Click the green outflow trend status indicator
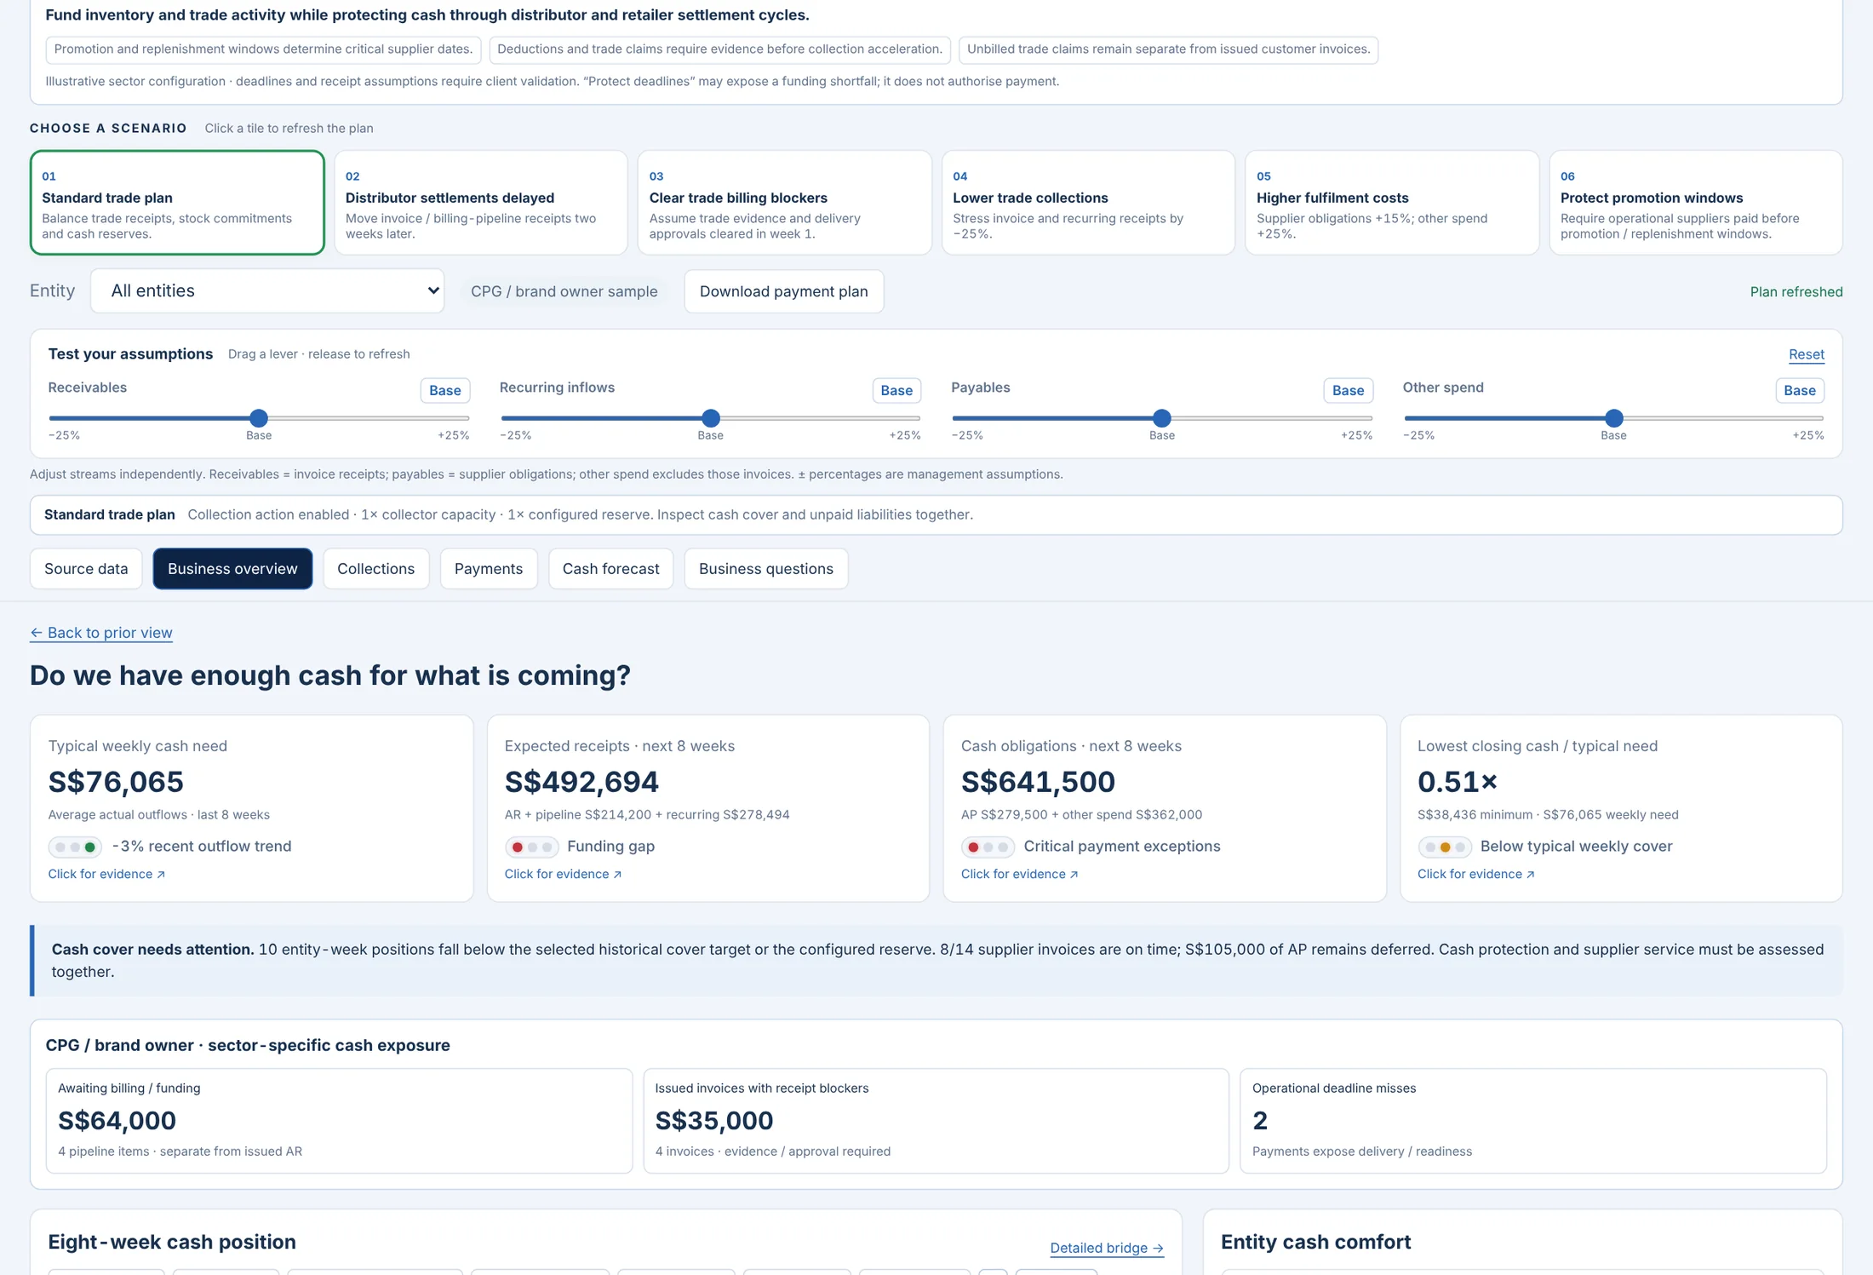1873x1275 pixels. click(x=75, y=847)
